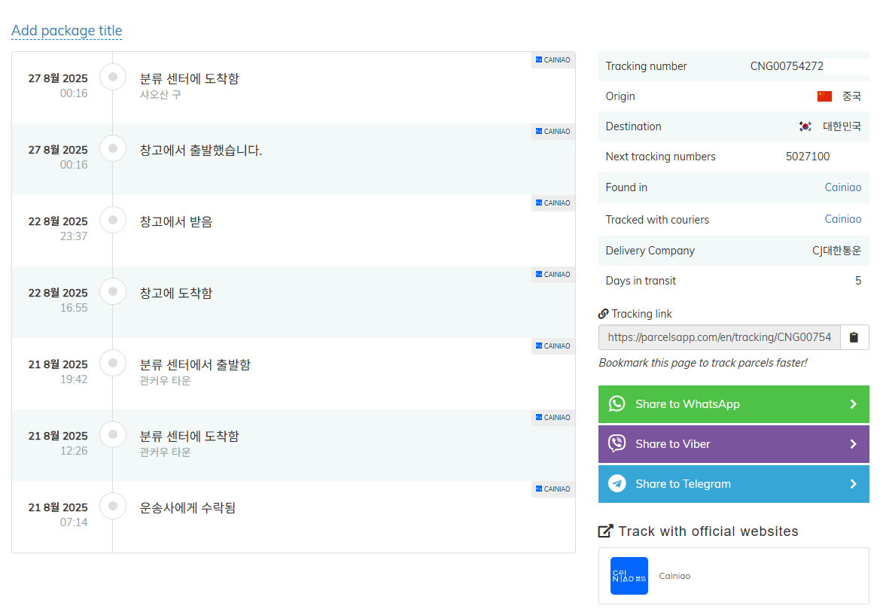Image resolution: width=883 pixels, height=612 pixels.
Task: Click the CAINIAO badge on the 창고에서 받음 event
Action: 553,202
